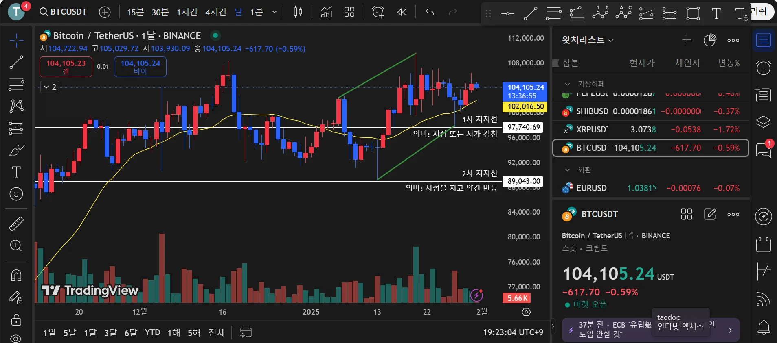Screen dimensions: 777x343
Task: Select the 날 daily timeframe
Action: [x=239, y=12]
